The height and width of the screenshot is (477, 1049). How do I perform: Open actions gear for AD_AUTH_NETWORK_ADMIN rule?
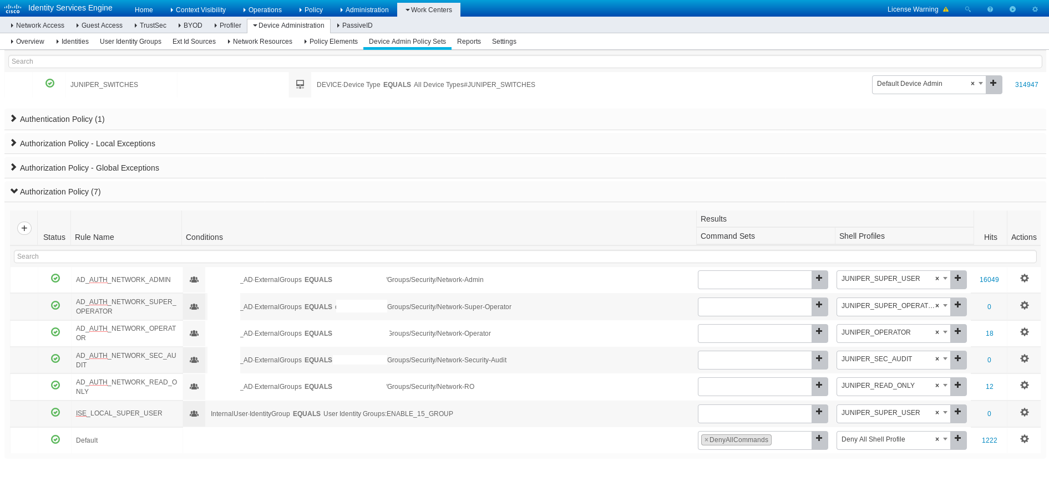1025,278
